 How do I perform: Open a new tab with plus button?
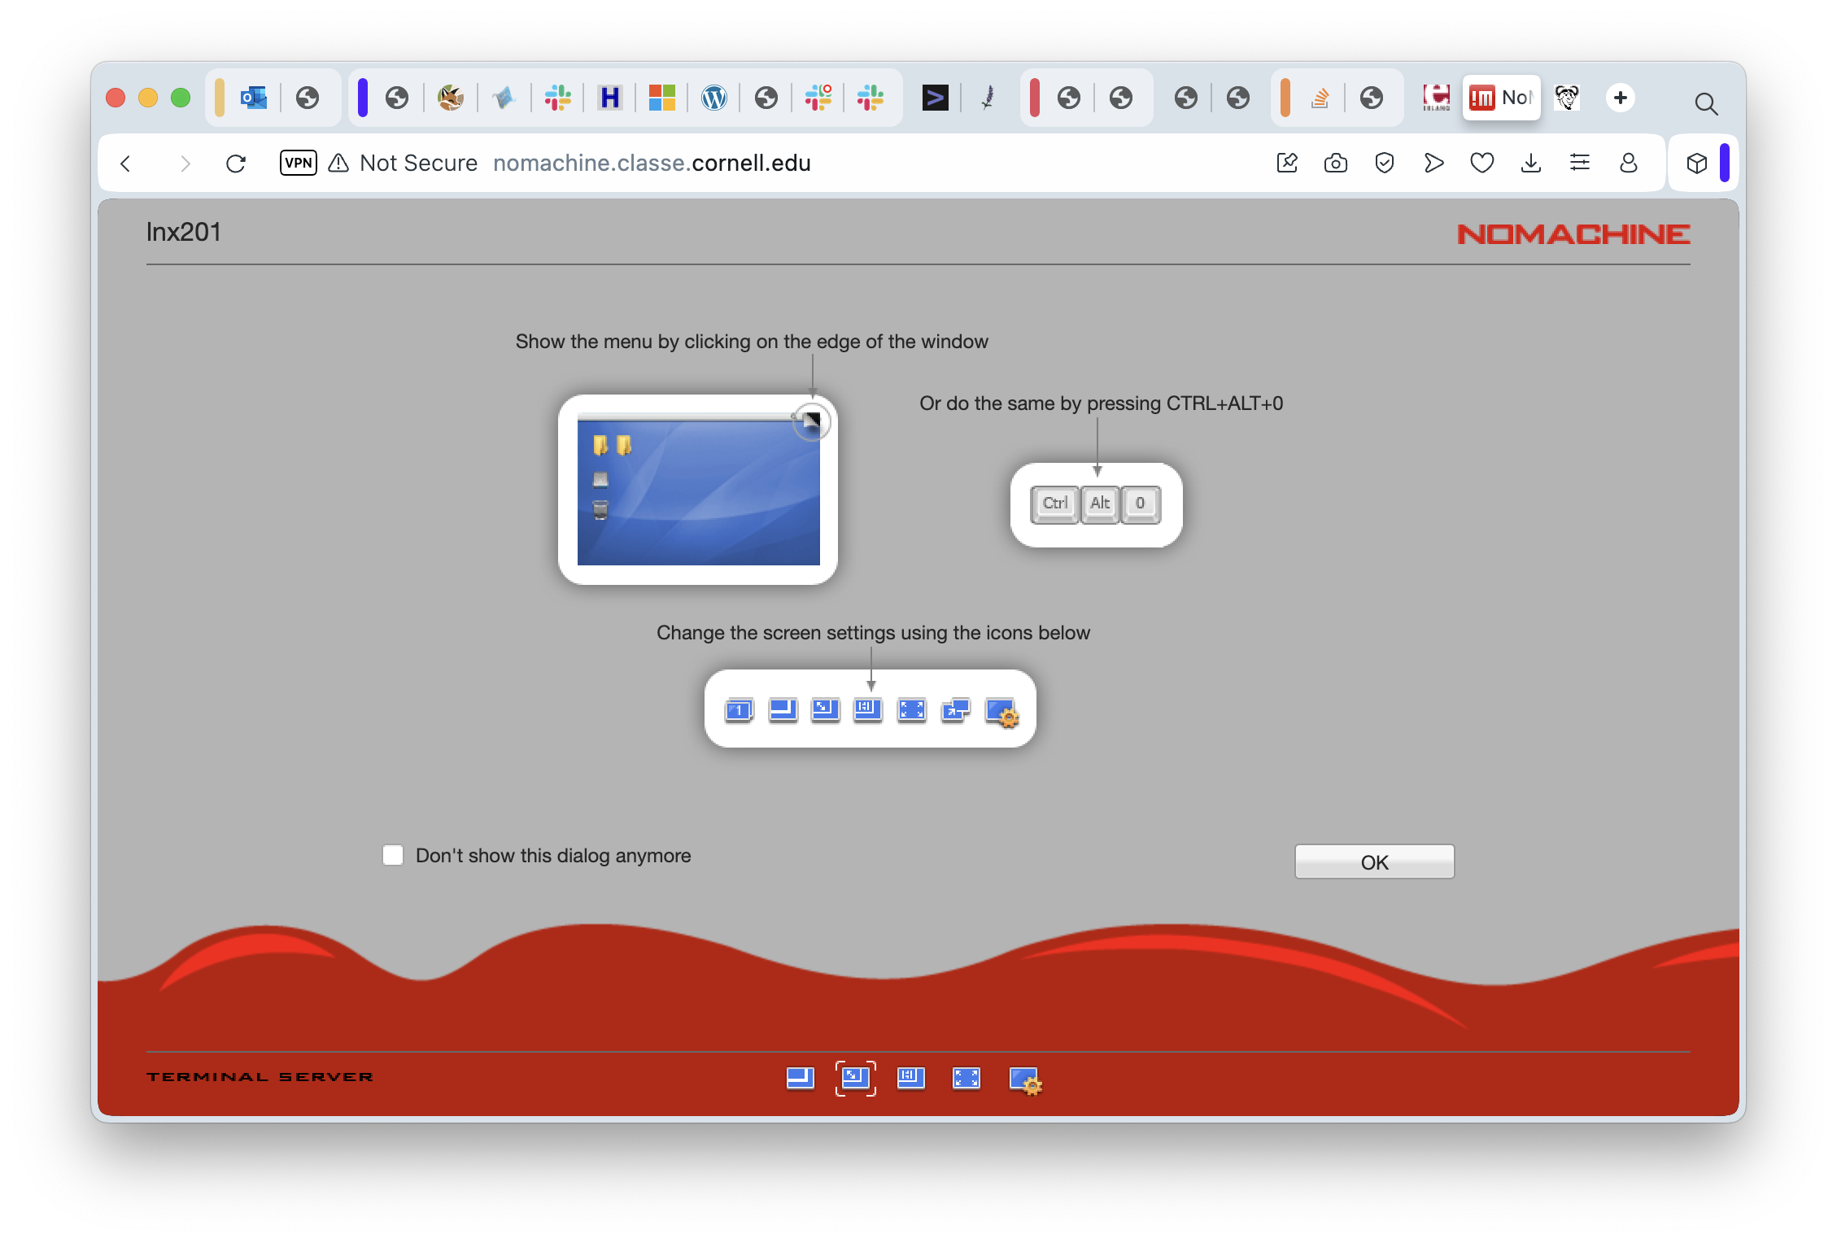[1620, 98]
